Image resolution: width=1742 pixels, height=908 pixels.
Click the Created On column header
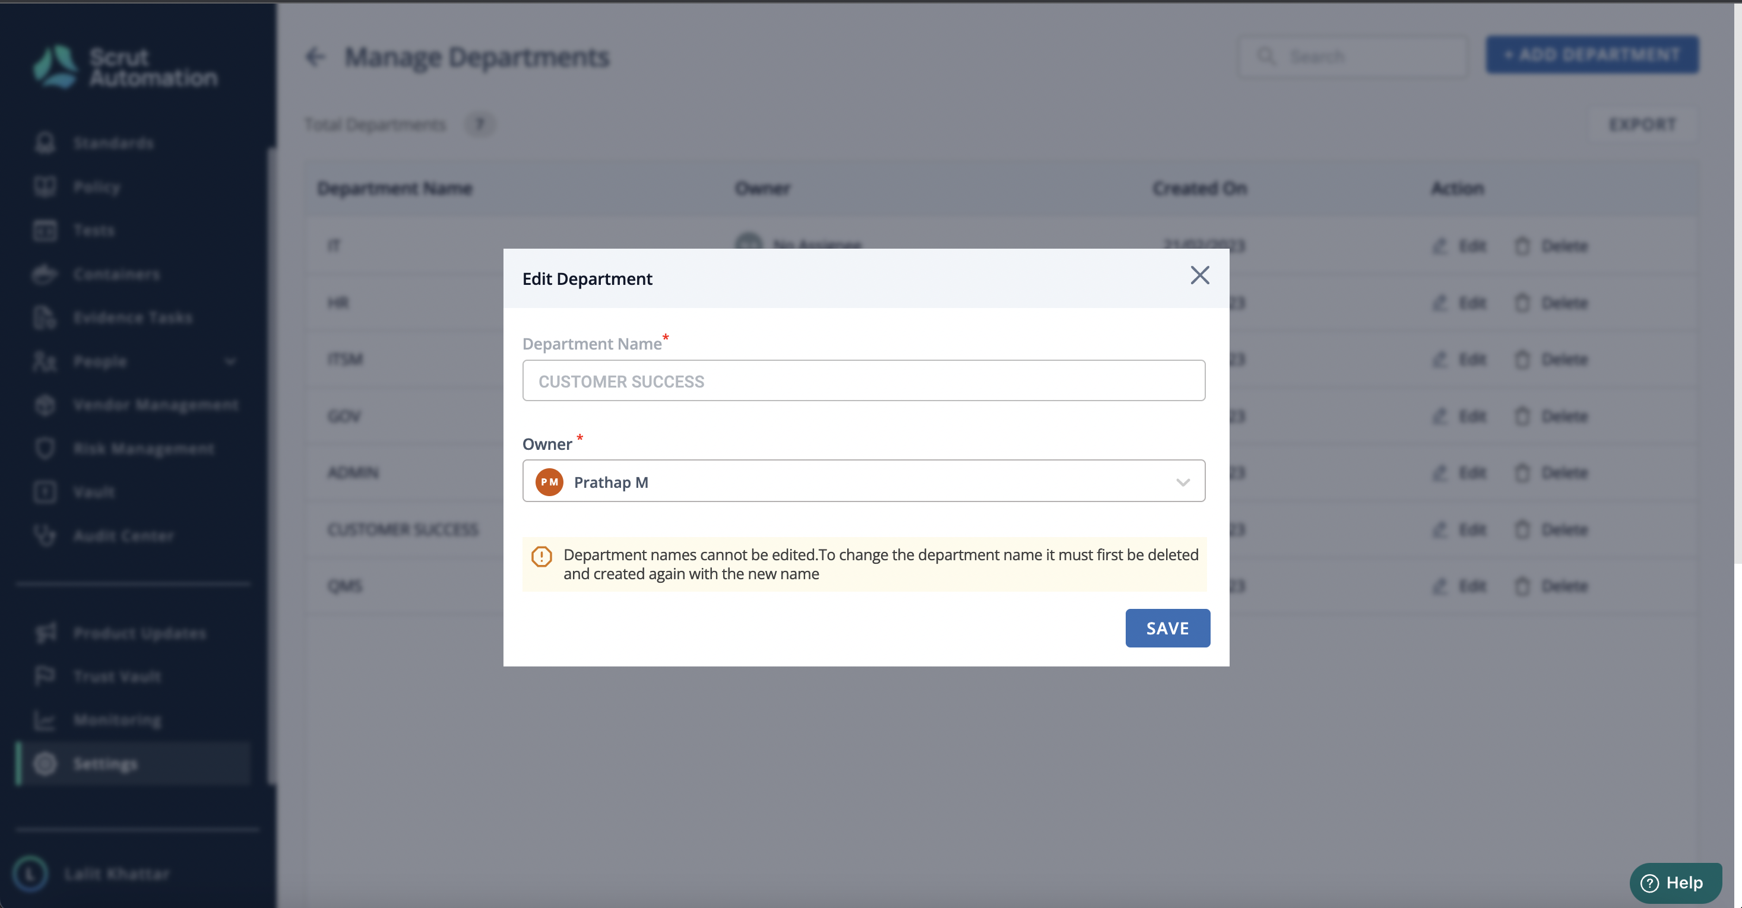[x=1200, y=189]
